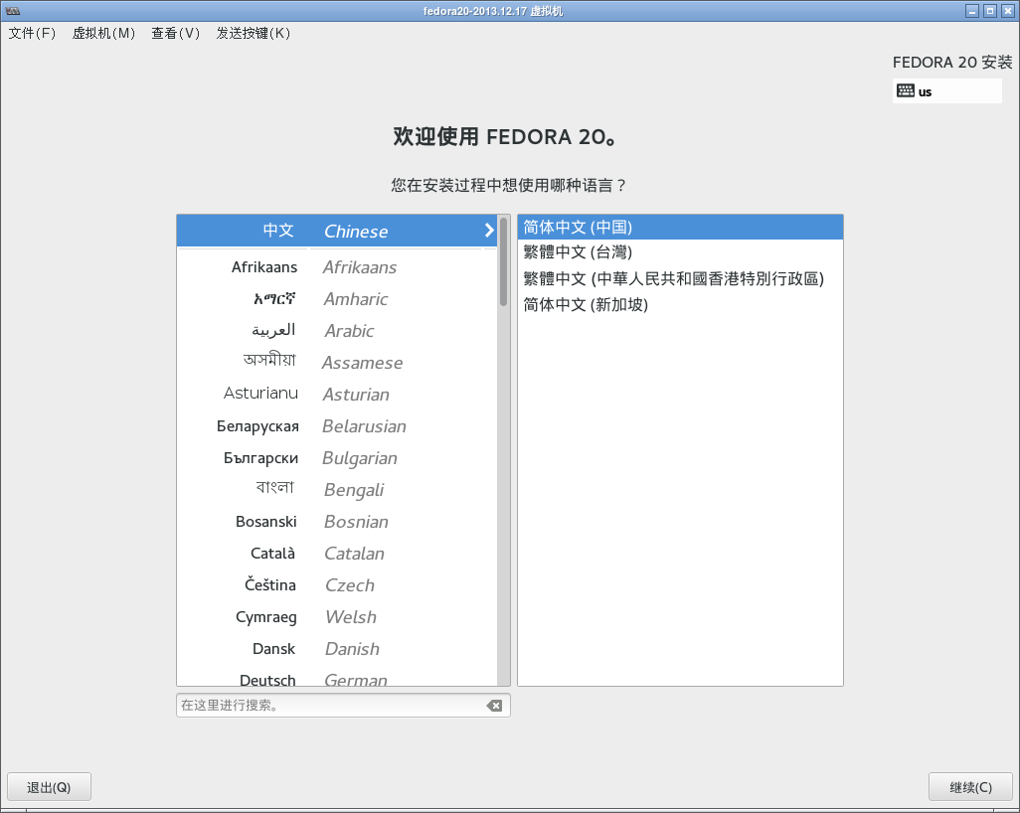Focus the language search input field

tap(343, 706)
